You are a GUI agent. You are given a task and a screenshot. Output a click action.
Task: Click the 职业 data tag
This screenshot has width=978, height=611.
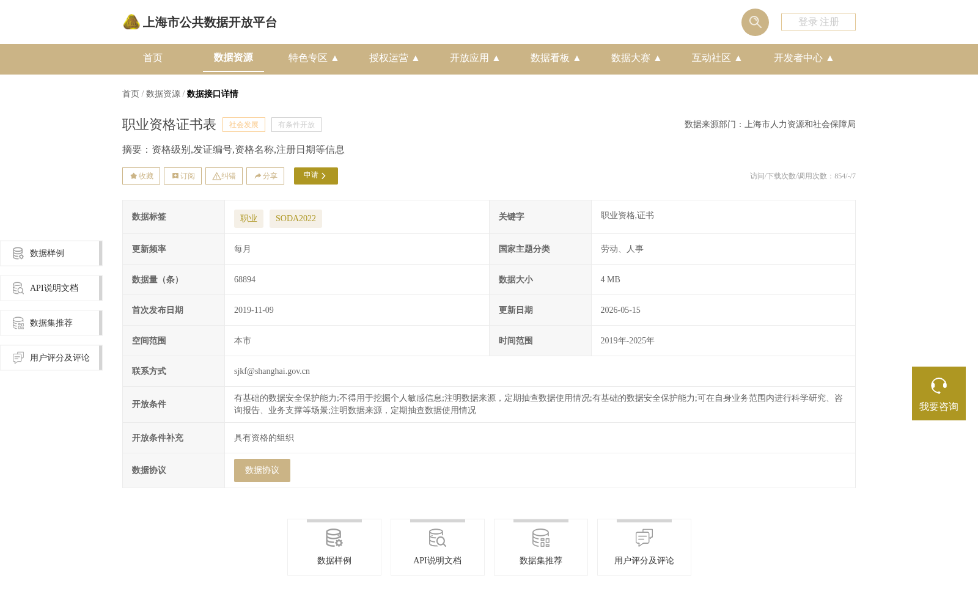coord(249,219)
